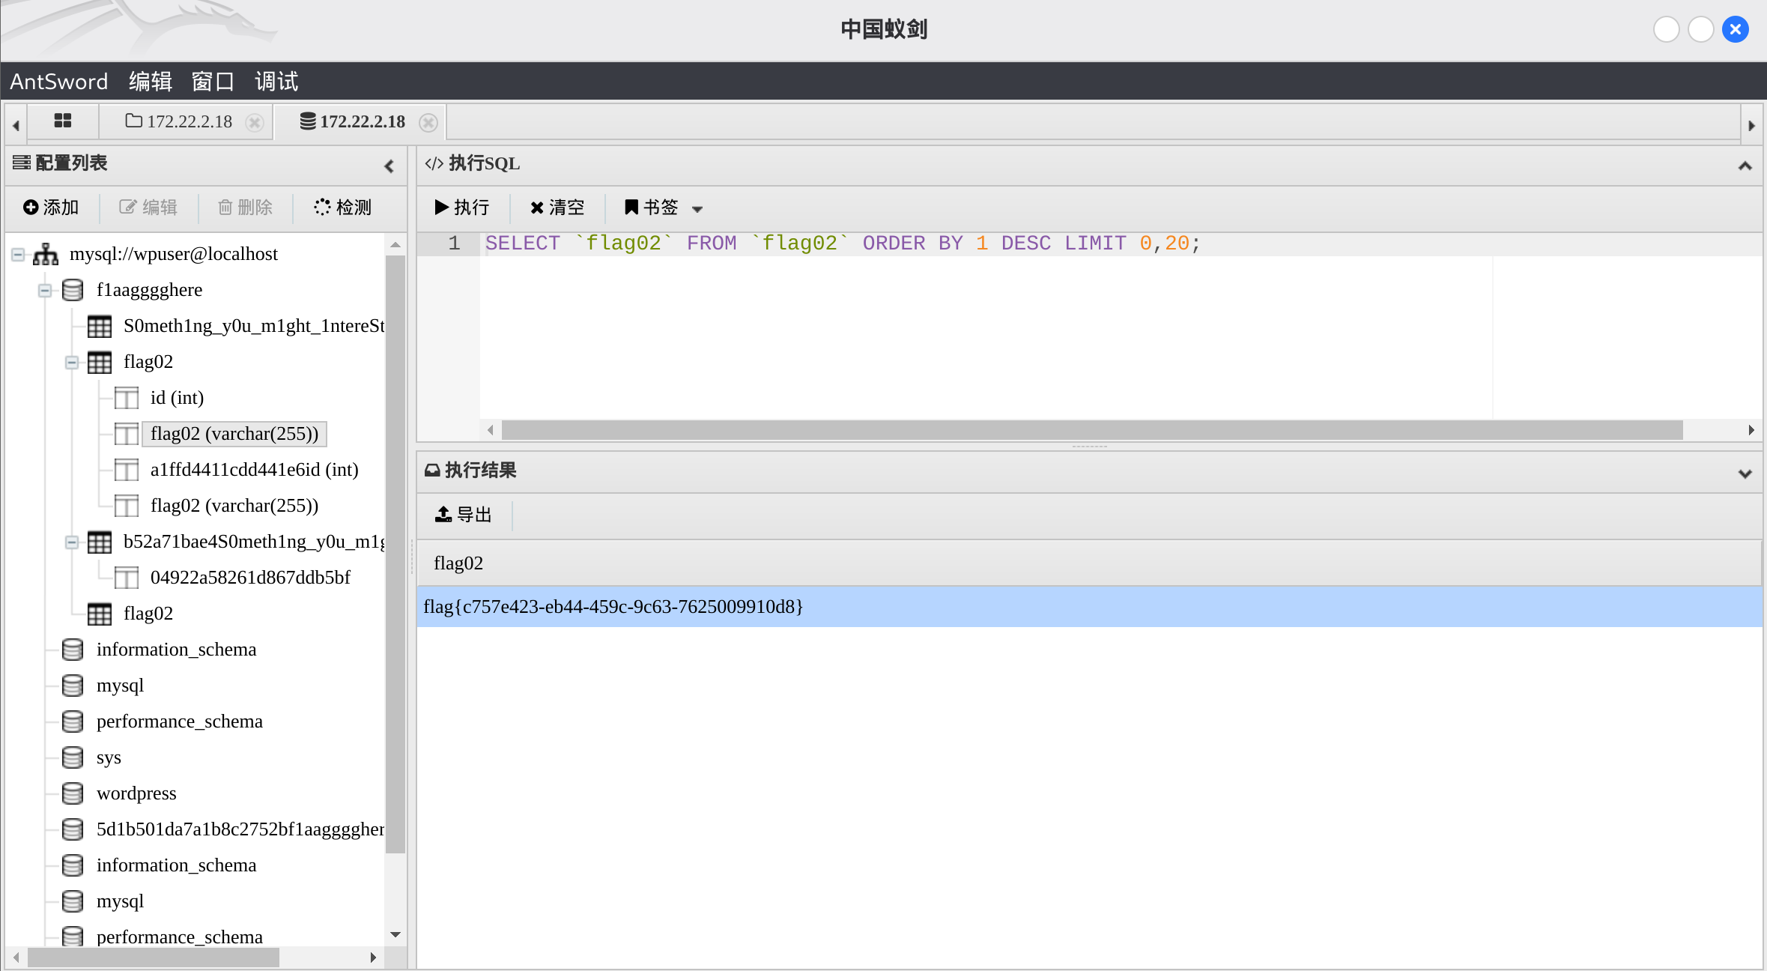This screenshot has width=1767, height=971.
Task: Click the 执行SQL code icon
Action: click(434, 163)
